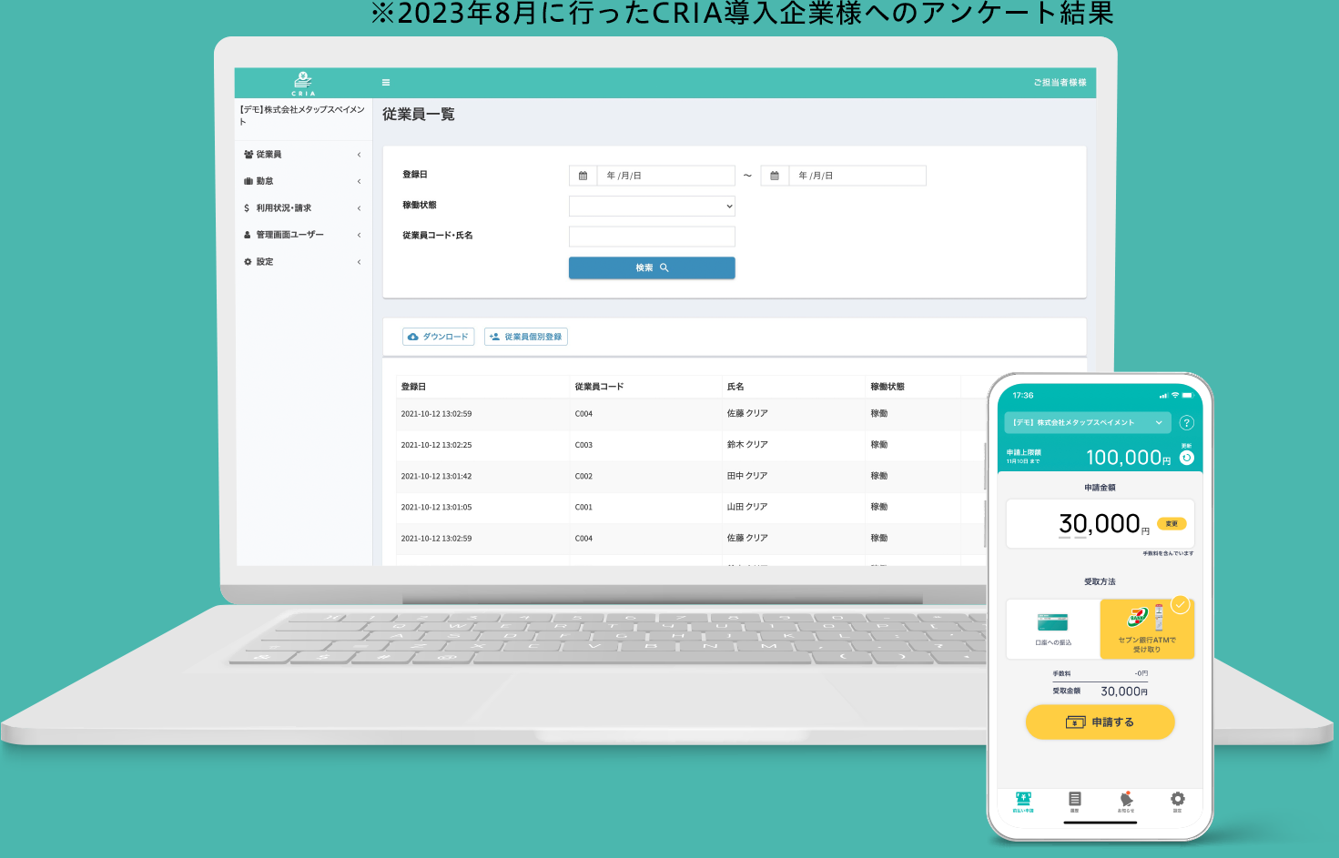1339x858 pixels.
Task: Open the 管理画面ユーザー sidebar item
Action: point(303,235)
